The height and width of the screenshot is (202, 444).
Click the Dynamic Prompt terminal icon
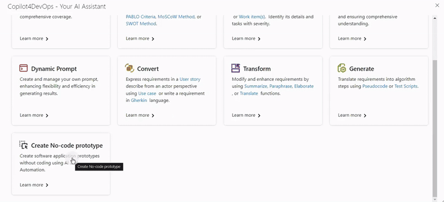point(23,68)
